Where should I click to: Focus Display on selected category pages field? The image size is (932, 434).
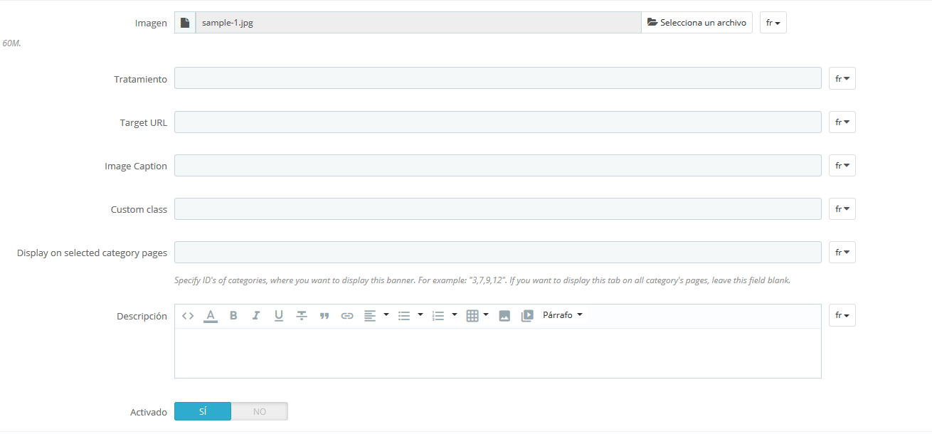498,253
